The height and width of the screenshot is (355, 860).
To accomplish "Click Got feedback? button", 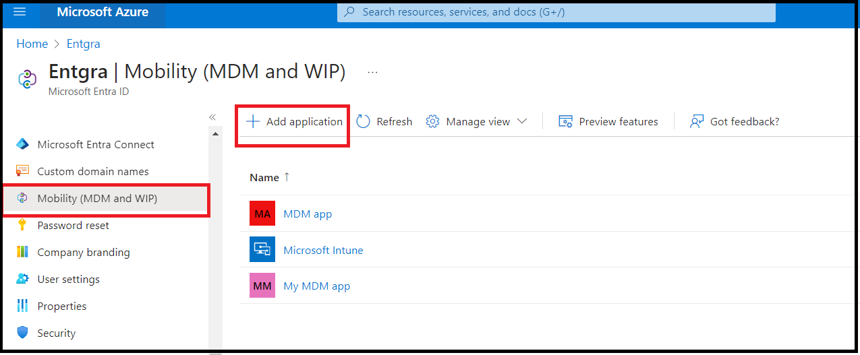I will [x=735, y=122].
